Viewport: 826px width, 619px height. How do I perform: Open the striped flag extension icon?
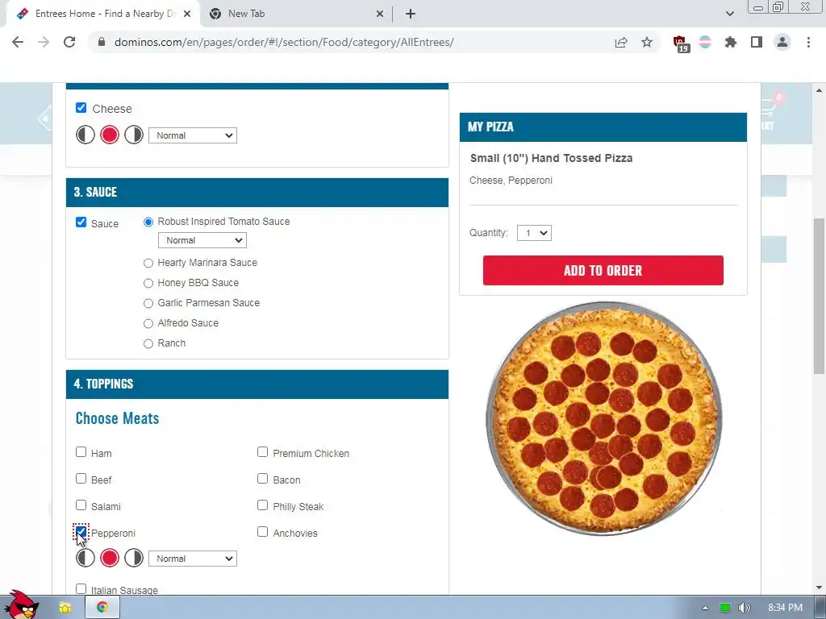pyautogui.click(x=705, y=42)
